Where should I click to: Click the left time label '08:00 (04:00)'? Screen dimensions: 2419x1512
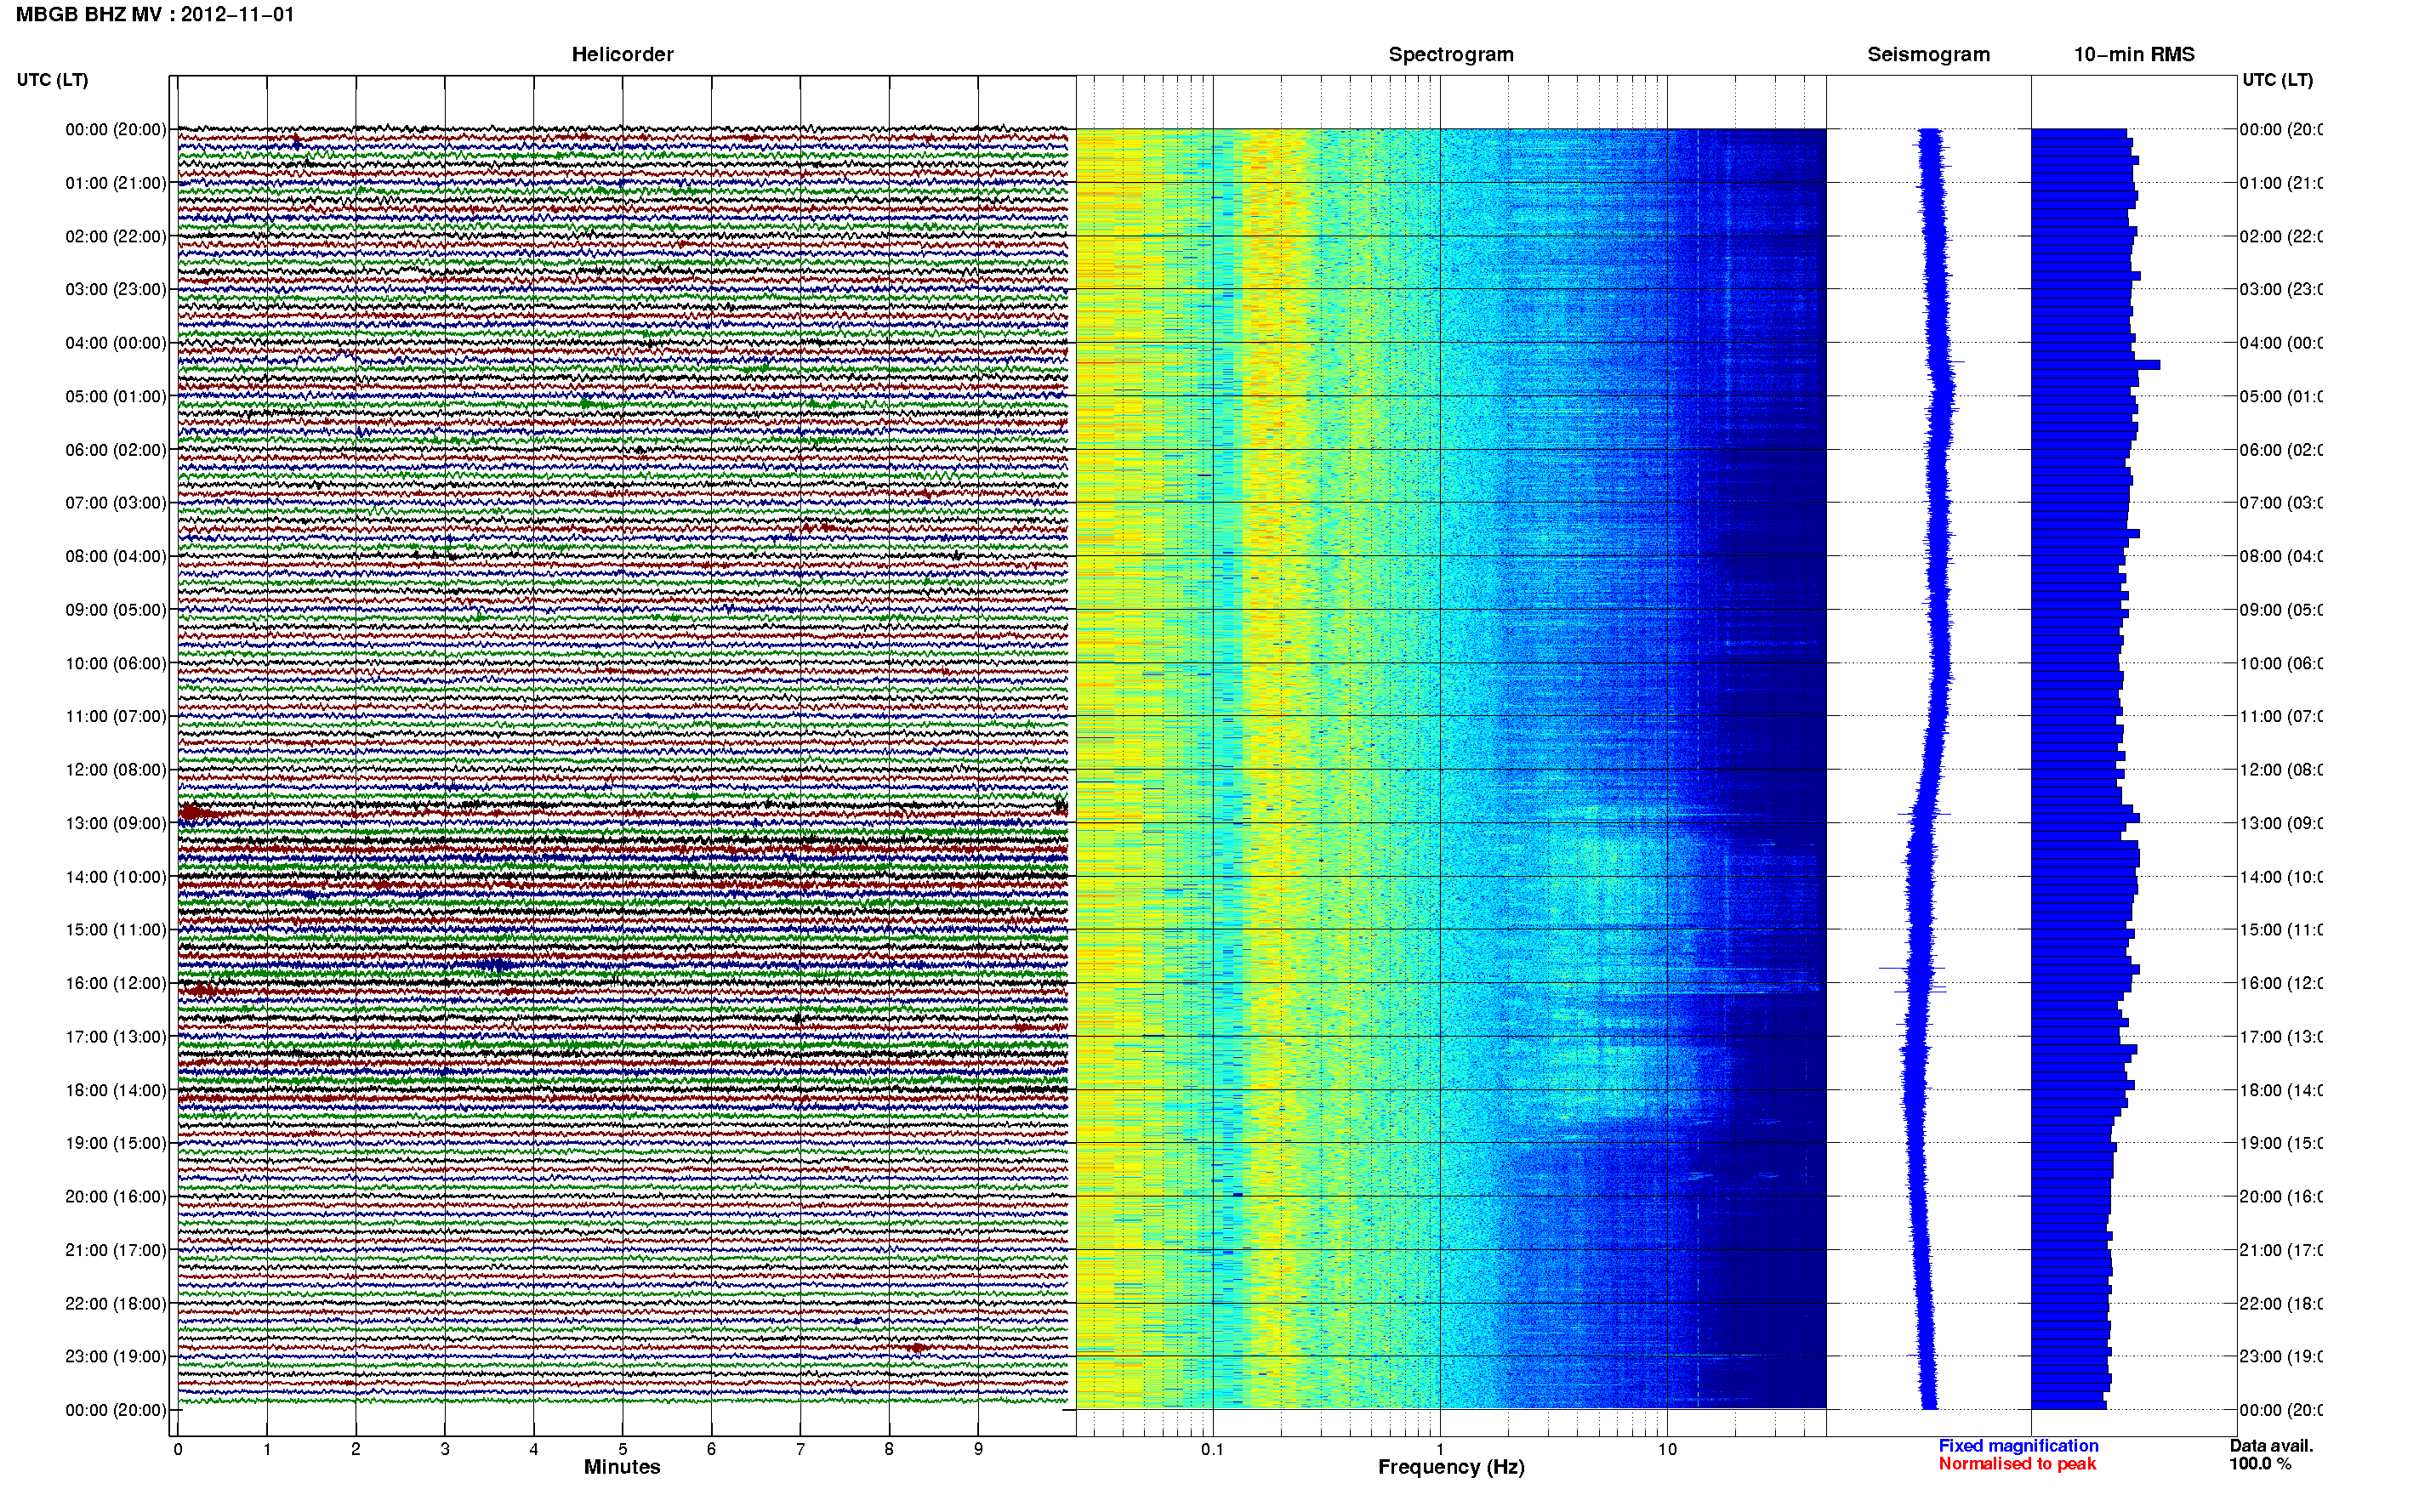116,556
